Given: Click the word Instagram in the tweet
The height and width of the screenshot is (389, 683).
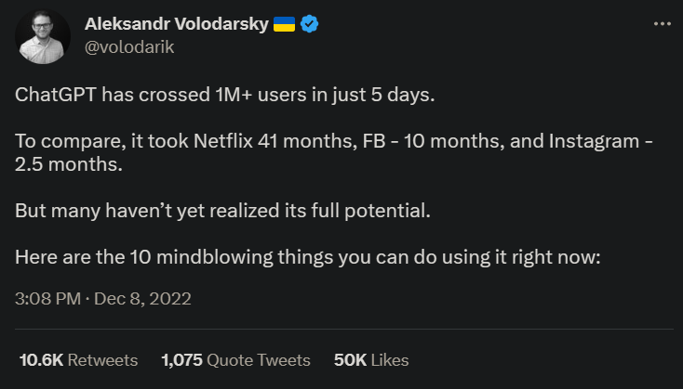Looking at the screenshot, I should 594,141.
